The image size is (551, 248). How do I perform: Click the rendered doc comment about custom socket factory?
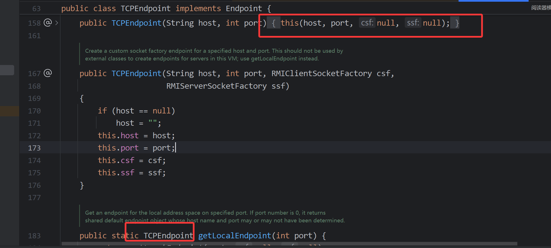[214, 55]
